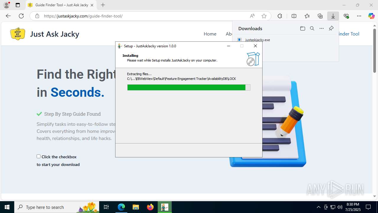
Task: Open the volume control tray icon
Action: click(x=340, y=207)
